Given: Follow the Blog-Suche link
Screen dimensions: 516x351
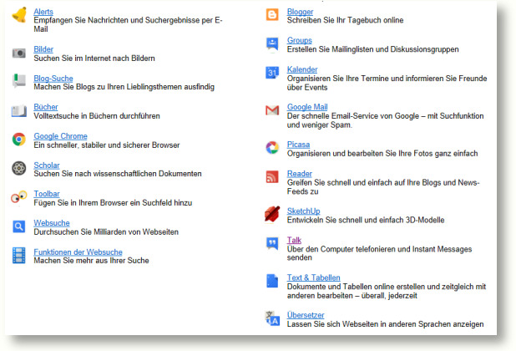Looking at the screenshot, I should [x=53, y=79].
